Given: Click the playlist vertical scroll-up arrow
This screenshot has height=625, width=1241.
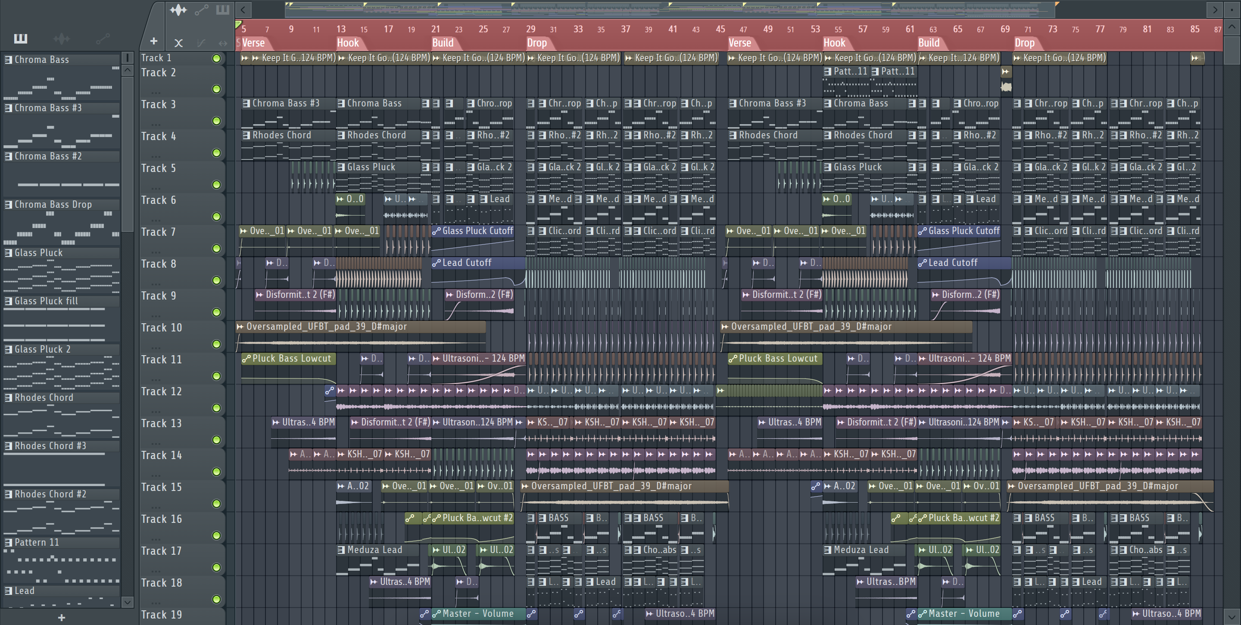Looking at the screenshot, I should pyautogui.click(x=1232, y=26).
